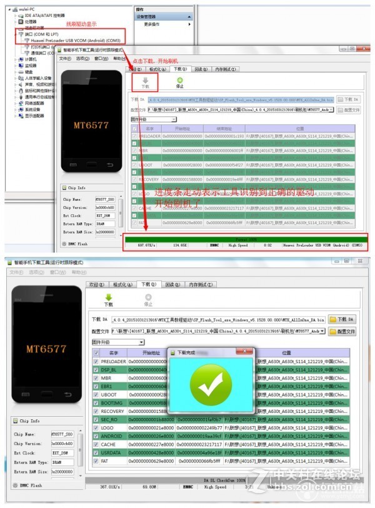Toggle the FAT row checkbox in the completed window
Viewport: 375px width, 508px height.
pyautogui.click(x=96, y=461)
